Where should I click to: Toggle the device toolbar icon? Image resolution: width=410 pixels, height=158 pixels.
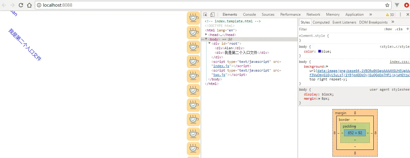point(213,15)
